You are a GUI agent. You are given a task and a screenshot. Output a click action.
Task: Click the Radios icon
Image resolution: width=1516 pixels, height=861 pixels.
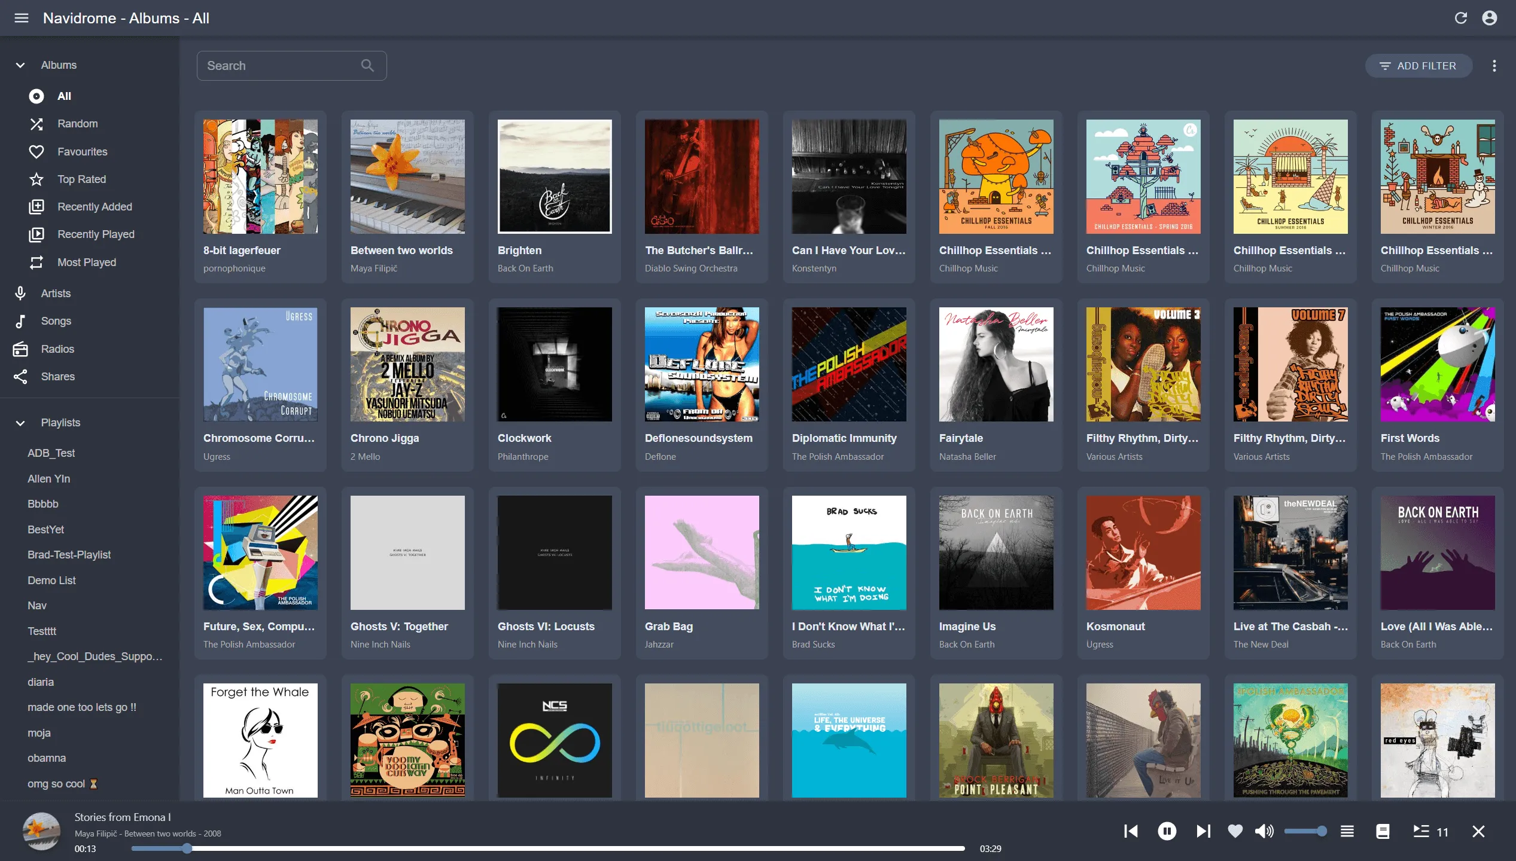pyautogui.click(x=20, y=349)
